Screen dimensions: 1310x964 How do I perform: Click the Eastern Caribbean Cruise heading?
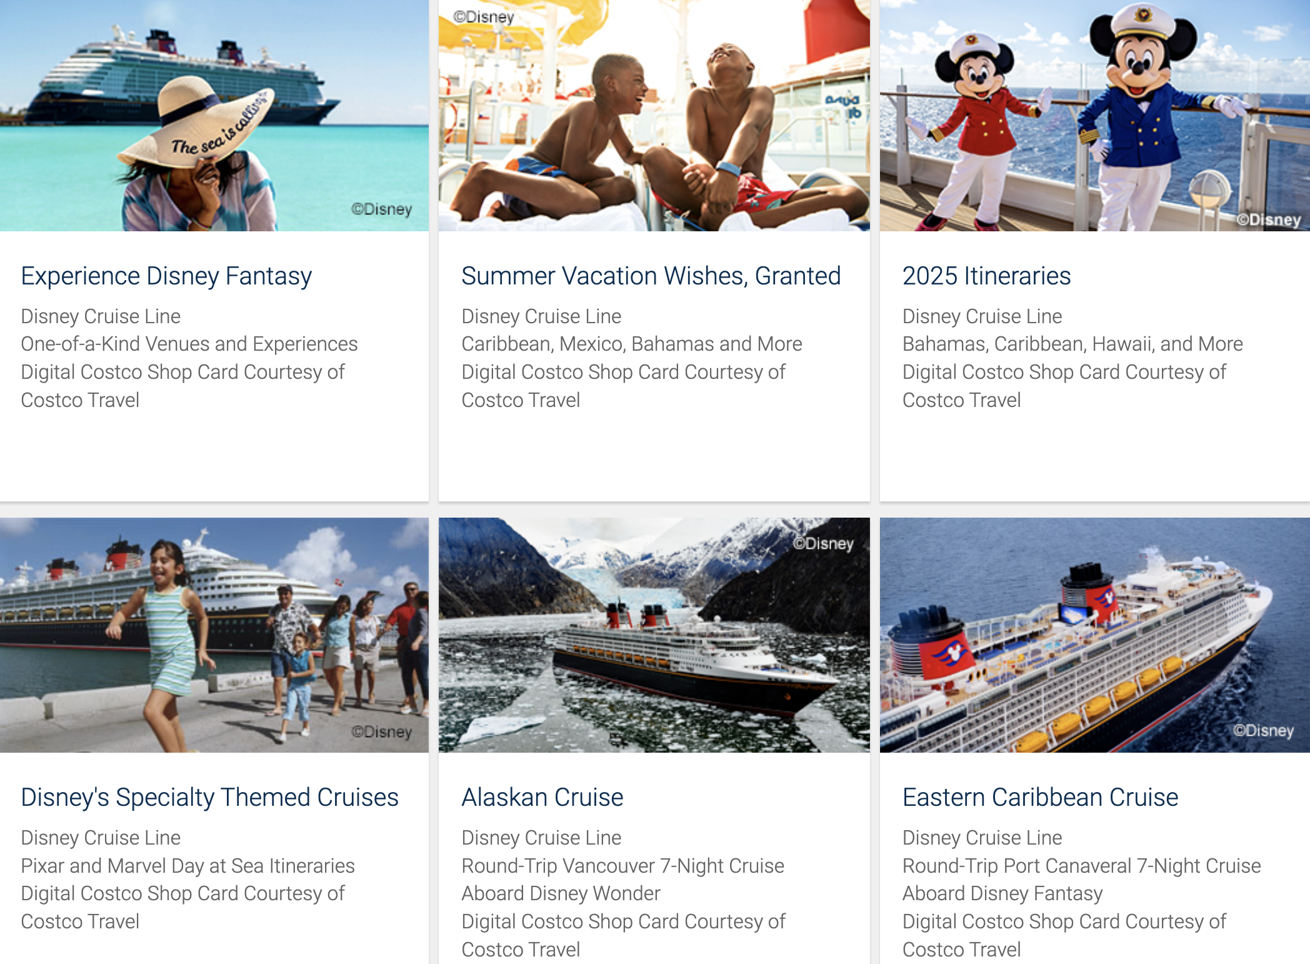pyautogui.click(x=1040, y=798)
